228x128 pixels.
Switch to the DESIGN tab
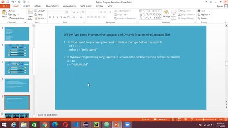38,6
